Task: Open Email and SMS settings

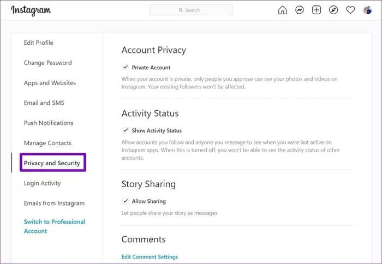Action: (44, 103)
